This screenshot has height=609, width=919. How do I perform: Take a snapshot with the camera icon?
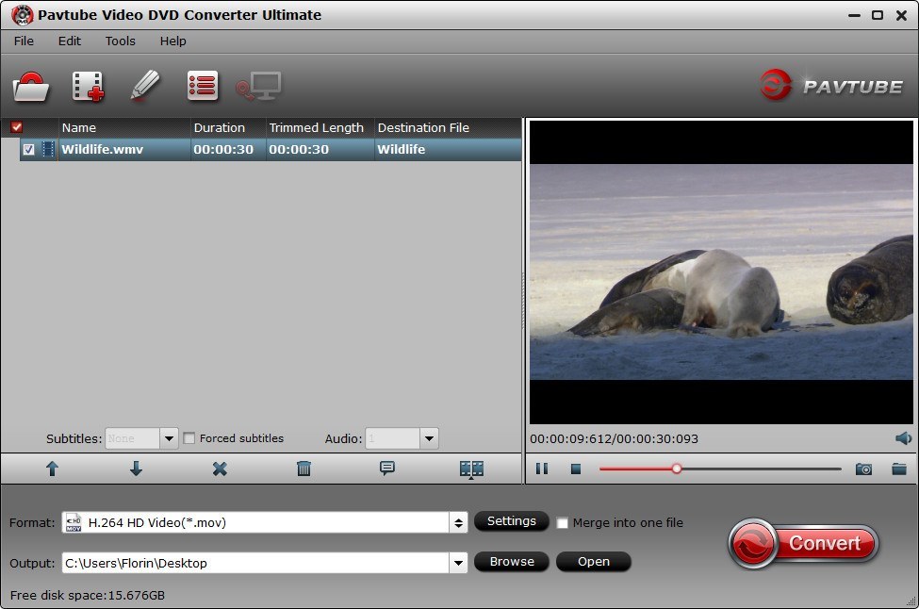pyautogui.click(x=863, y=469)
